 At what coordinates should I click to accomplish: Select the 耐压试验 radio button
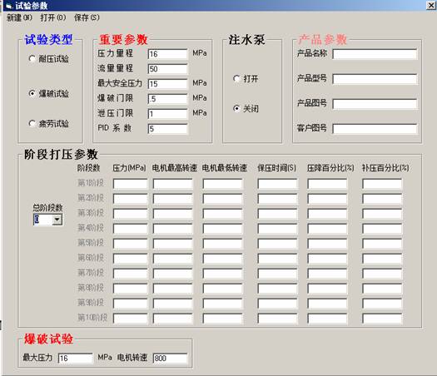32,58
